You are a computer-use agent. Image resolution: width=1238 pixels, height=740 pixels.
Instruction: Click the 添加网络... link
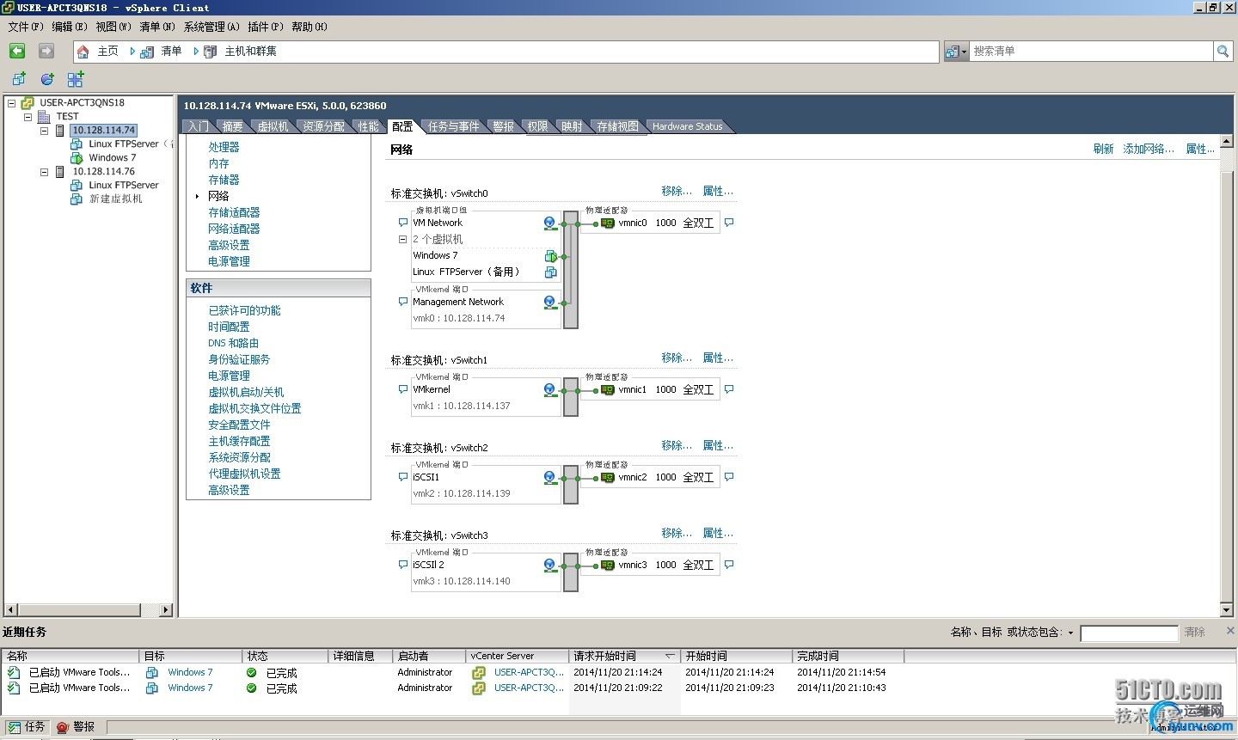point(1149,150)
